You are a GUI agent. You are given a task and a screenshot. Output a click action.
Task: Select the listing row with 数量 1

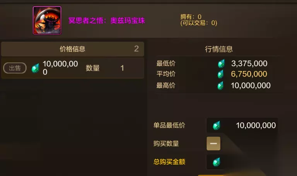click(73, 68)
